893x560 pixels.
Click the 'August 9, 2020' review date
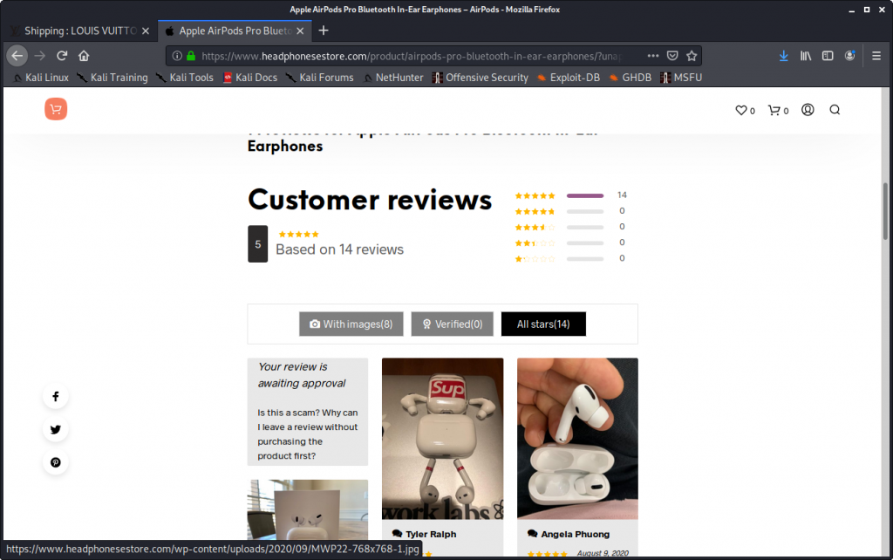[x=603, y=553]
